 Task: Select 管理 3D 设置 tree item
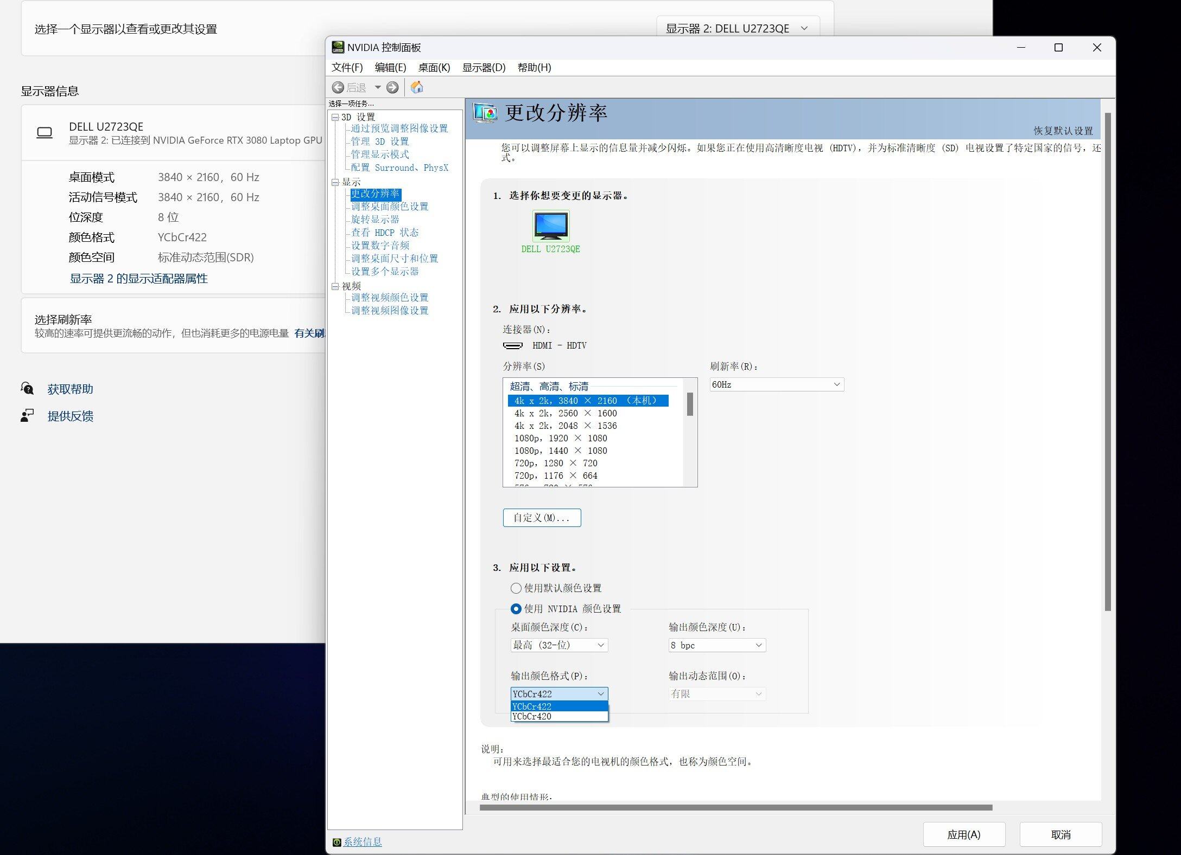click(380, 142)
